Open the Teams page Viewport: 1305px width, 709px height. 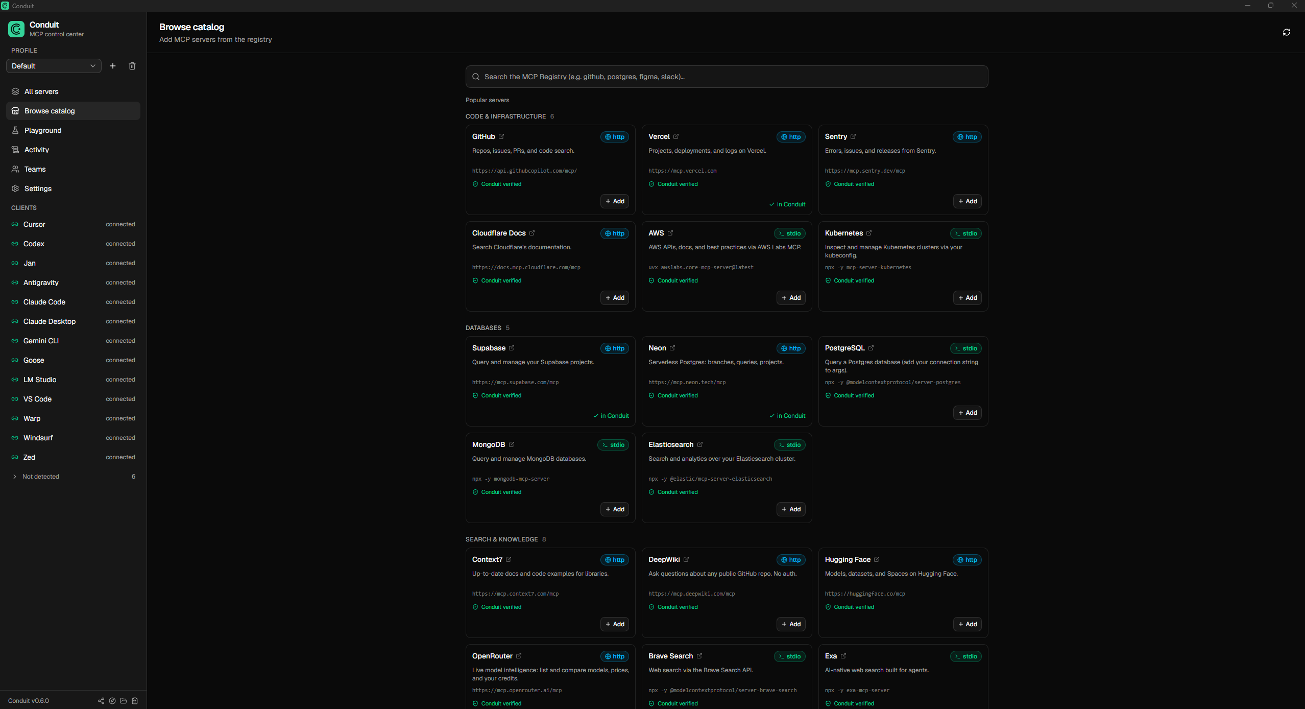74,169
